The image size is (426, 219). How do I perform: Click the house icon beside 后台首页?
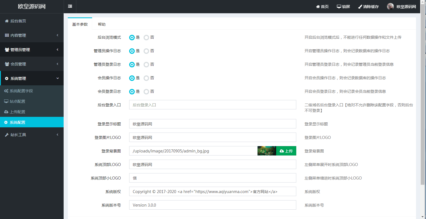[7, 21]
